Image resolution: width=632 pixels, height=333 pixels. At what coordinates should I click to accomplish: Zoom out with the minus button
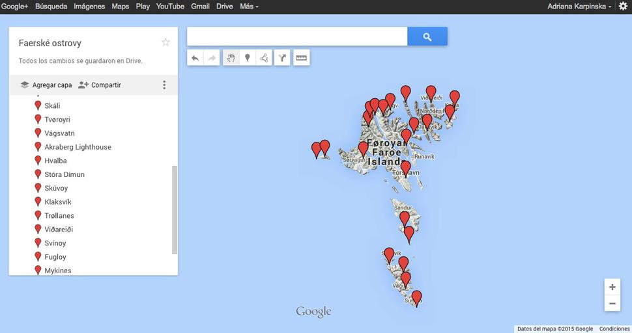click(612, 303)
